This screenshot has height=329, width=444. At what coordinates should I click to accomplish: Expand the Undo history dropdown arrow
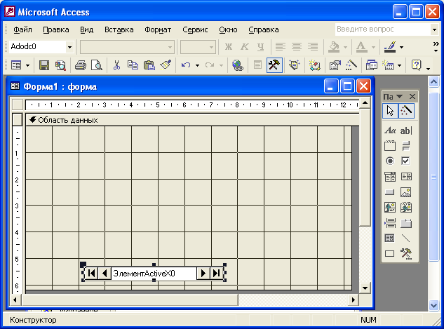pos(197,65)
